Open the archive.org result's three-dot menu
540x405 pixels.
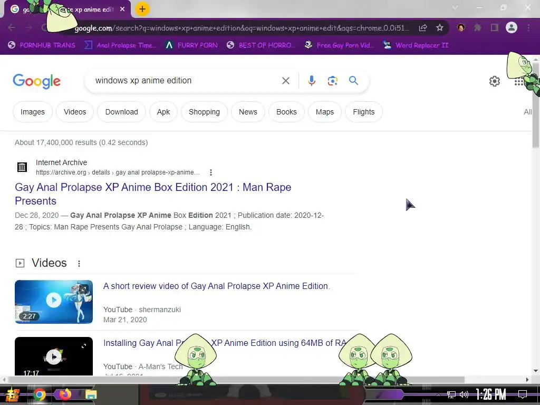click(x=211, y=172)
